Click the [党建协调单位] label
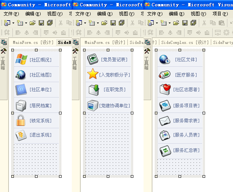This screenshot has height=192, width=233. (115, 106)
